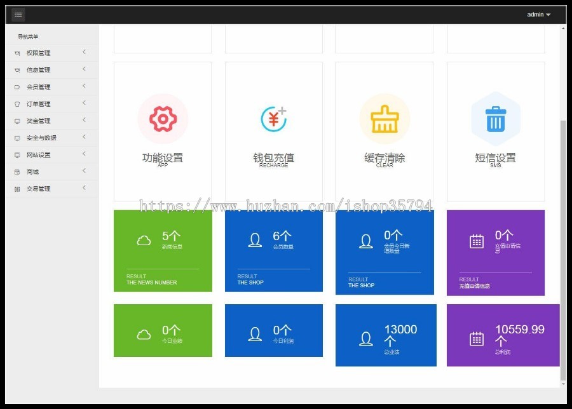Screen dimensions: 572x409
Task: Click the red gear 功能设置 icon
Action: [x=163, y=119]
